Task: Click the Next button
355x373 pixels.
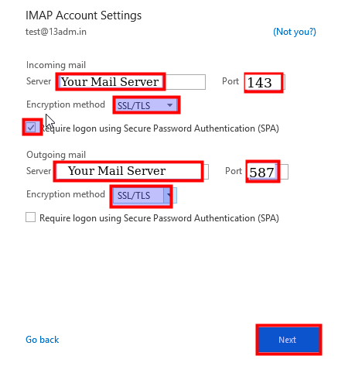Action: click(288, 340)
